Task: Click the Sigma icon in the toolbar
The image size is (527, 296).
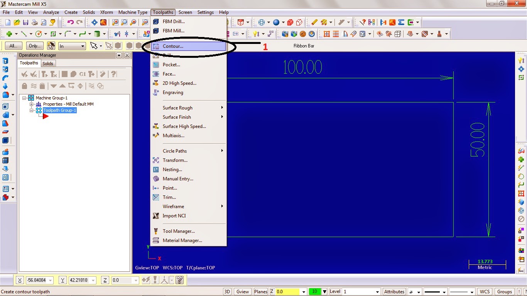Action: 401,22
